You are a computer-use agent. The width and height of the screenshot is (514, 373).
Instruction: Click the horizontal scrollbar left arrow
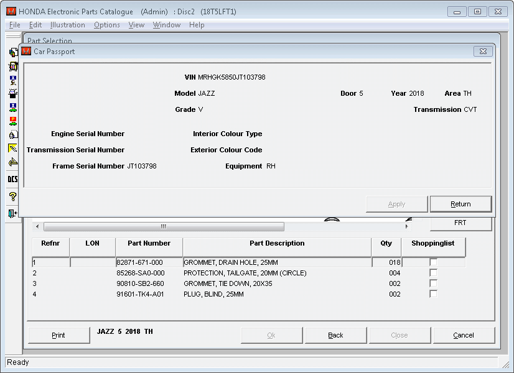(37, 227)
